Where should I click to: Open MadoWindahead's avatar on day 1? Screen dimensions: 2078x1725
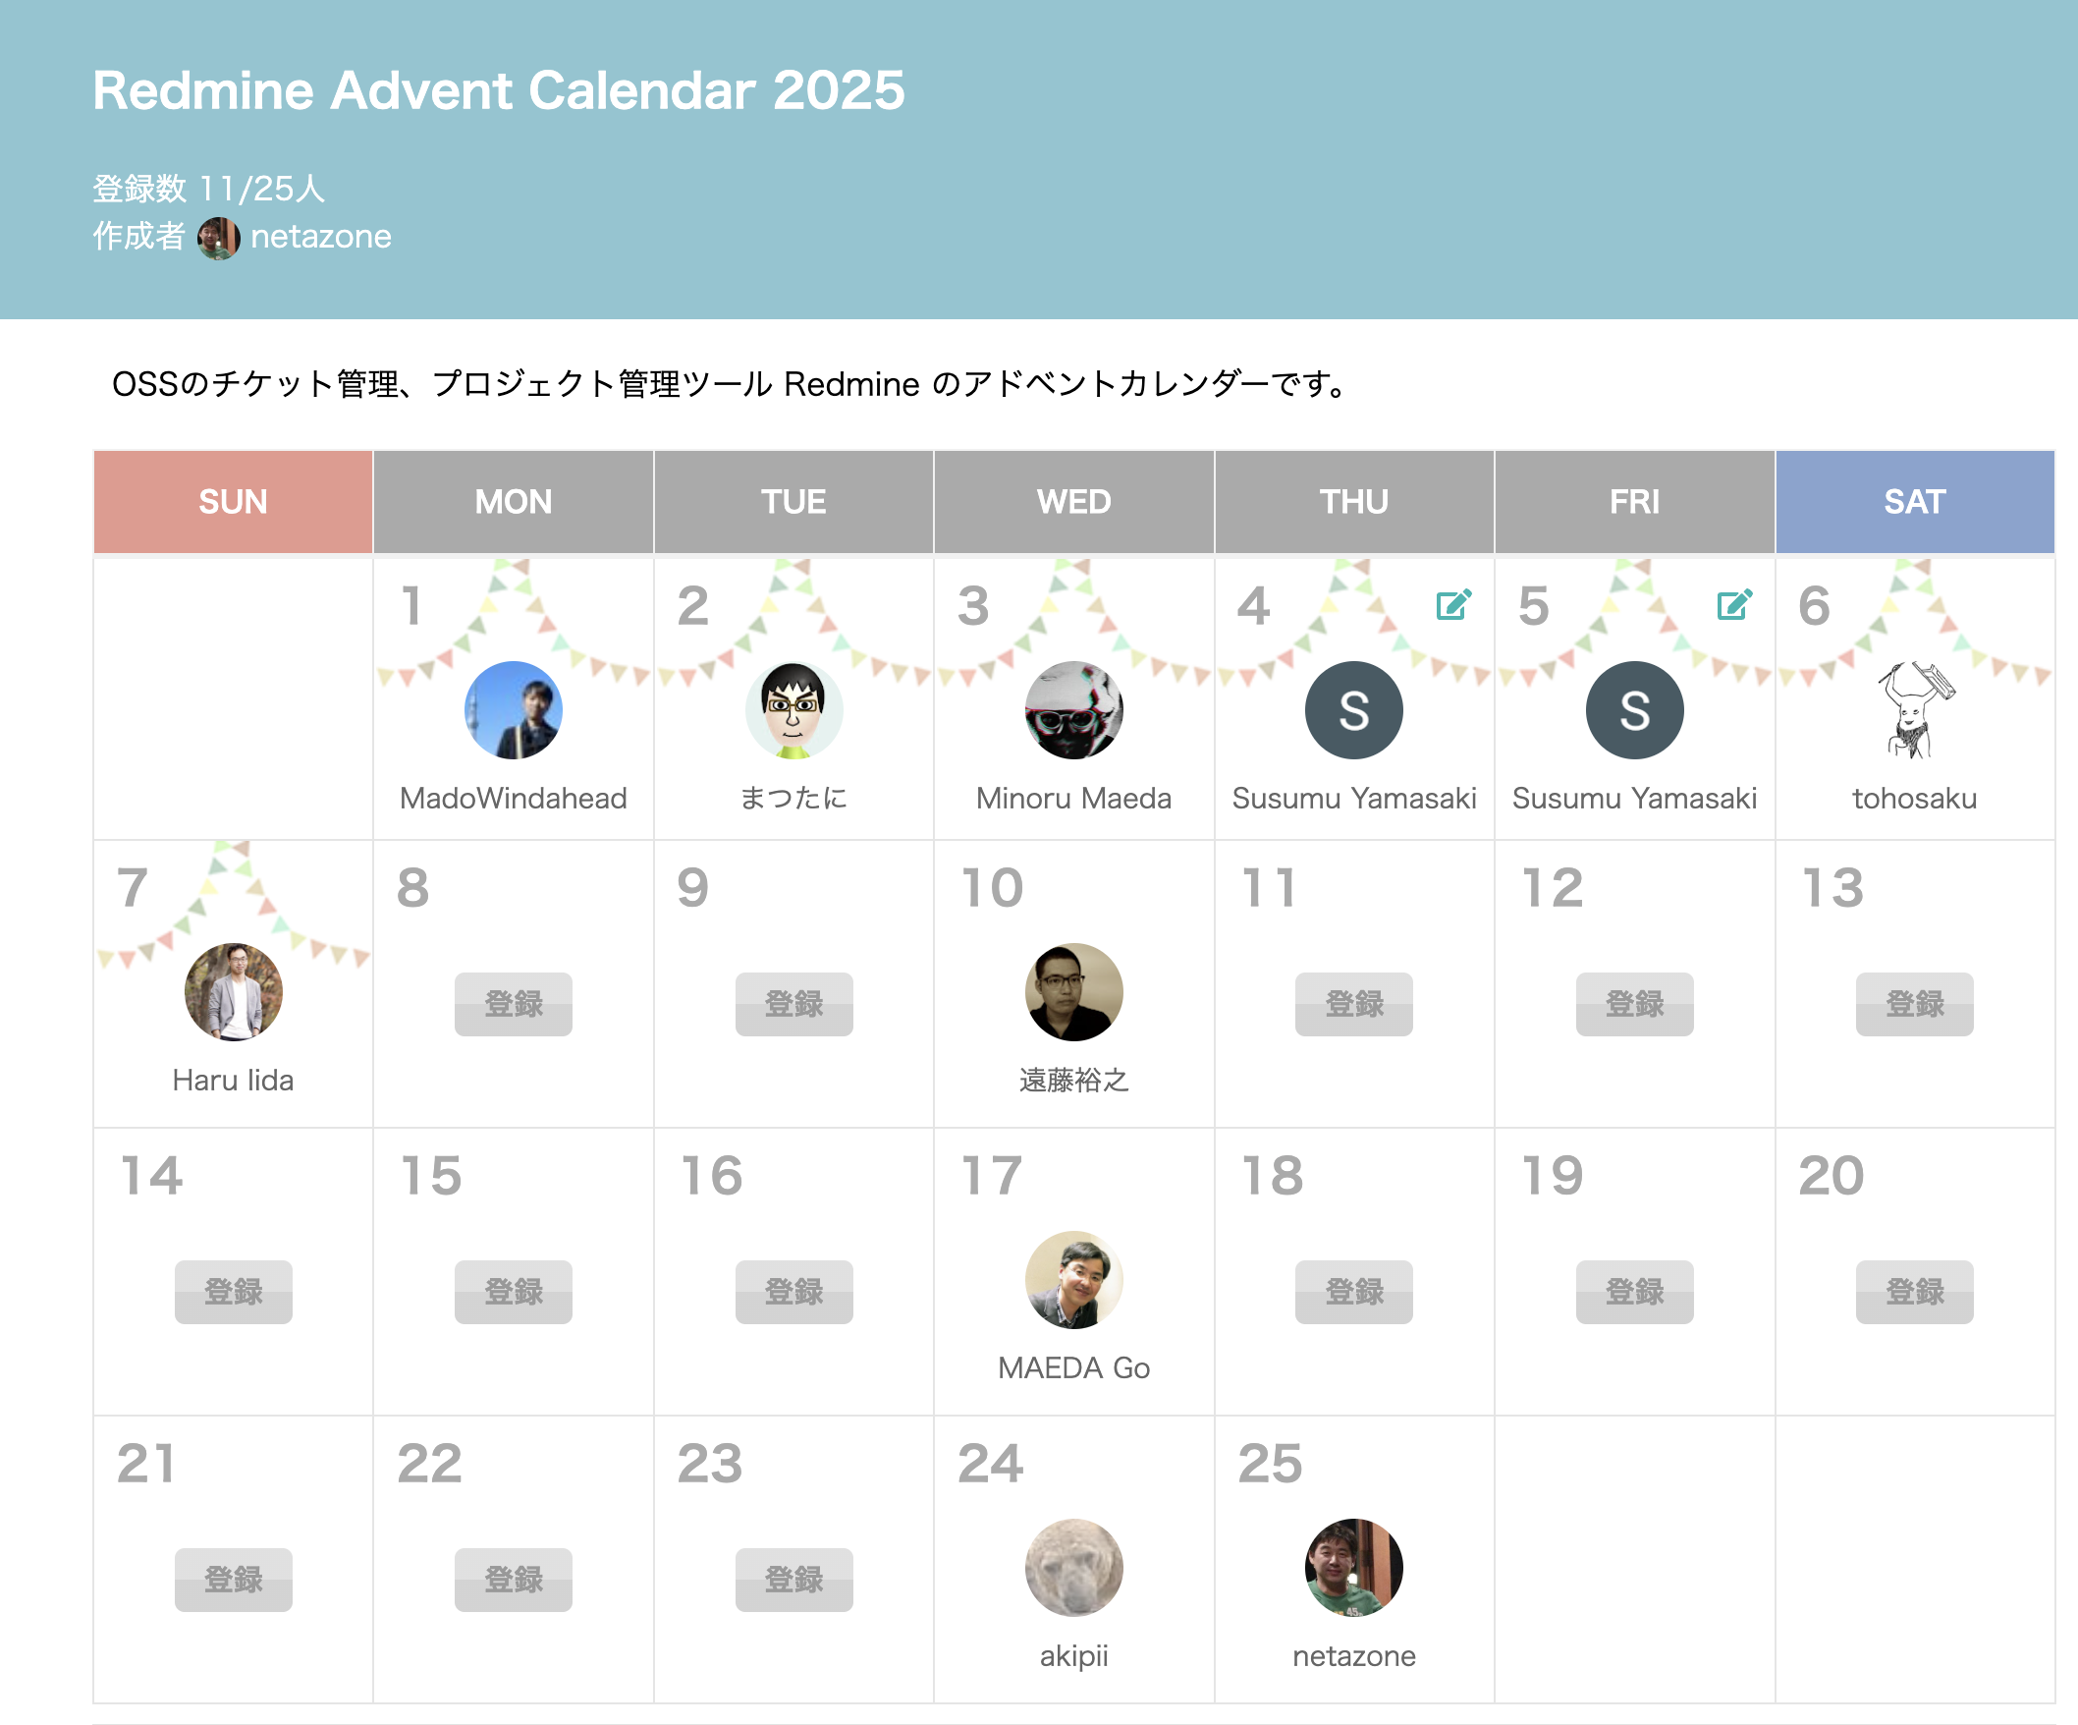pos(513,709)
